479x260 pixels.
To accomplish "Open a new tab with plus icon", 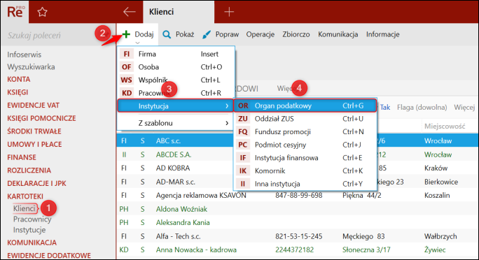I will point(229,12).
